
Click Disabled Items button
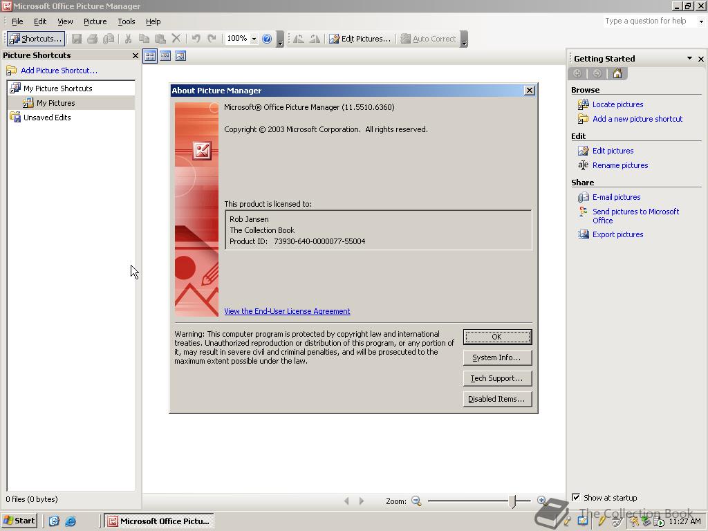497,399
